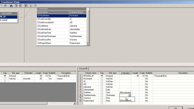
Task: Click Length value 38 in REGION_ID row
Action: [x=135, y=76]
